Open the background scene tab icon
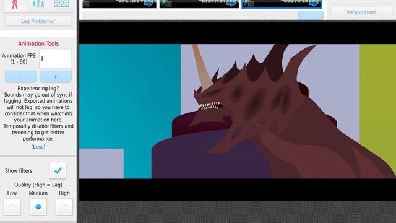Image resolution: width=396 pixels, height=223 pixels. (x=61, y=4)
